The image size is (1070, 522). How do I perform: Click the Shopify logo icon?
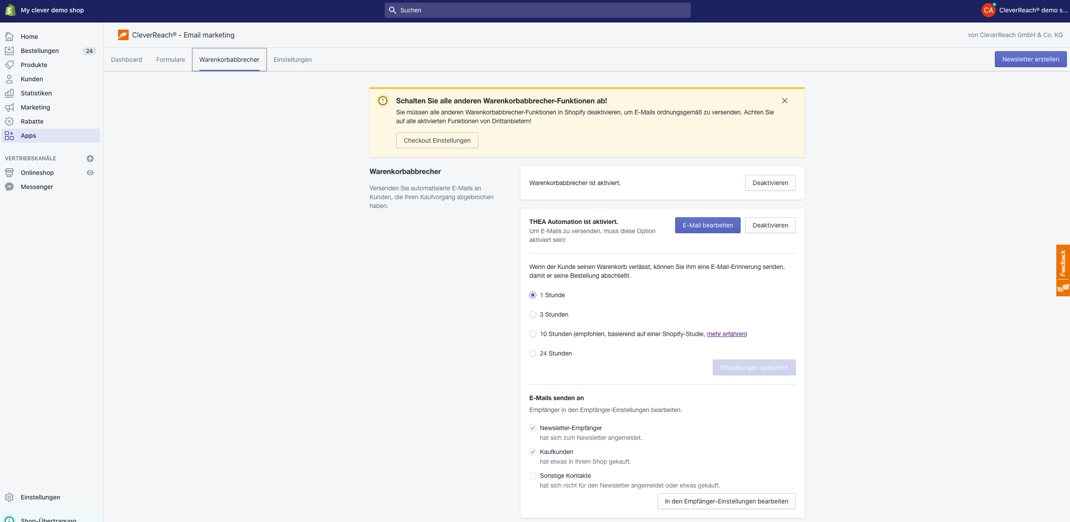pyautogui.click(x=10, y=10)
